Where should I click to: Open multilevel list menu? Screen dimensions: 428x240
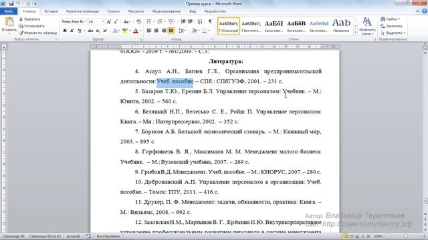pos(171,21)
